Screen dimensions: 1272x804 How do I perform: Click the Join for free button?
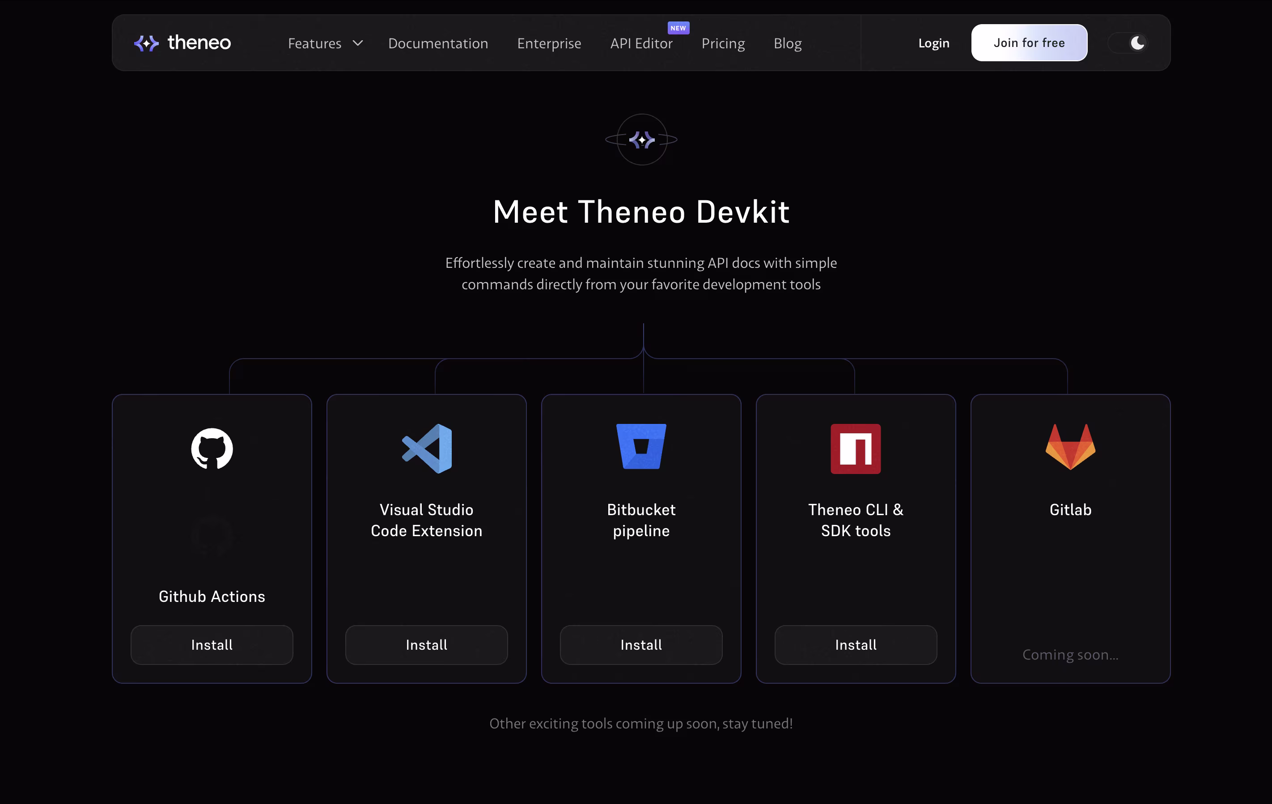point(1029,43)
